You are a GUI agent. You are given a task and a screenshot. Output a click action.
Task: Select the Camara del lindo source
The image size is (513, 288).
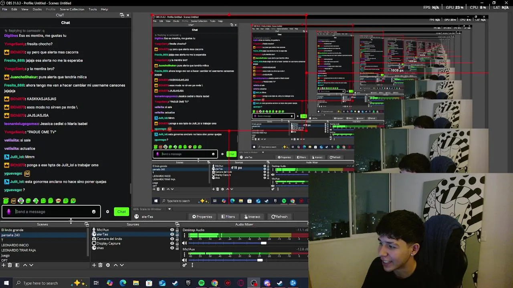(x=109, y=239)
